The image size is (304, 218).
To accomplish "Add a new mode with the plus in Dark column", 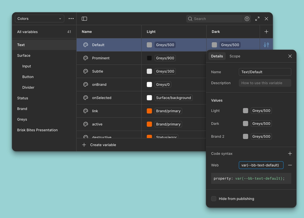I will pos(266,32).
